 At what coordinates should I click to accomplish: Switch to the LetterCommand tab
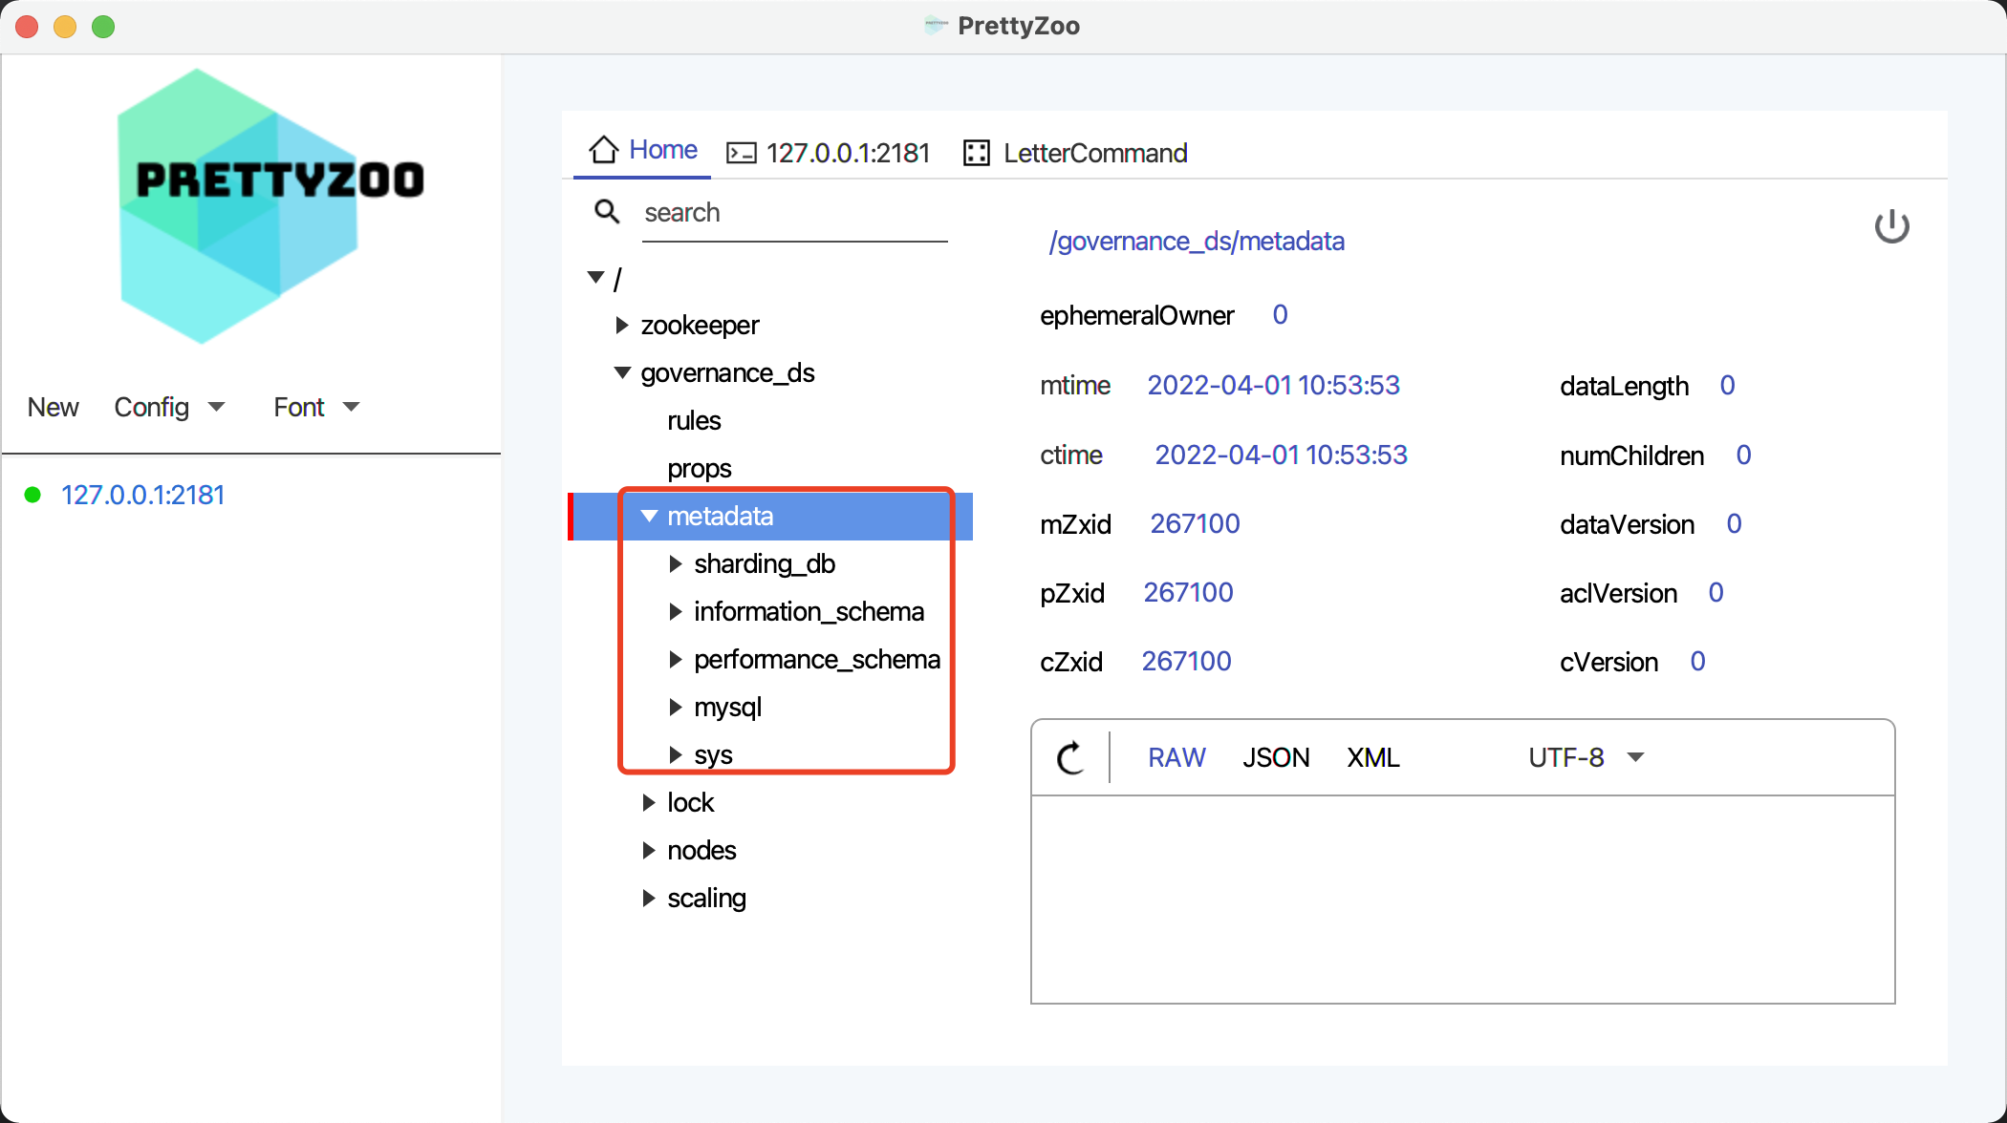point(1093,154)
